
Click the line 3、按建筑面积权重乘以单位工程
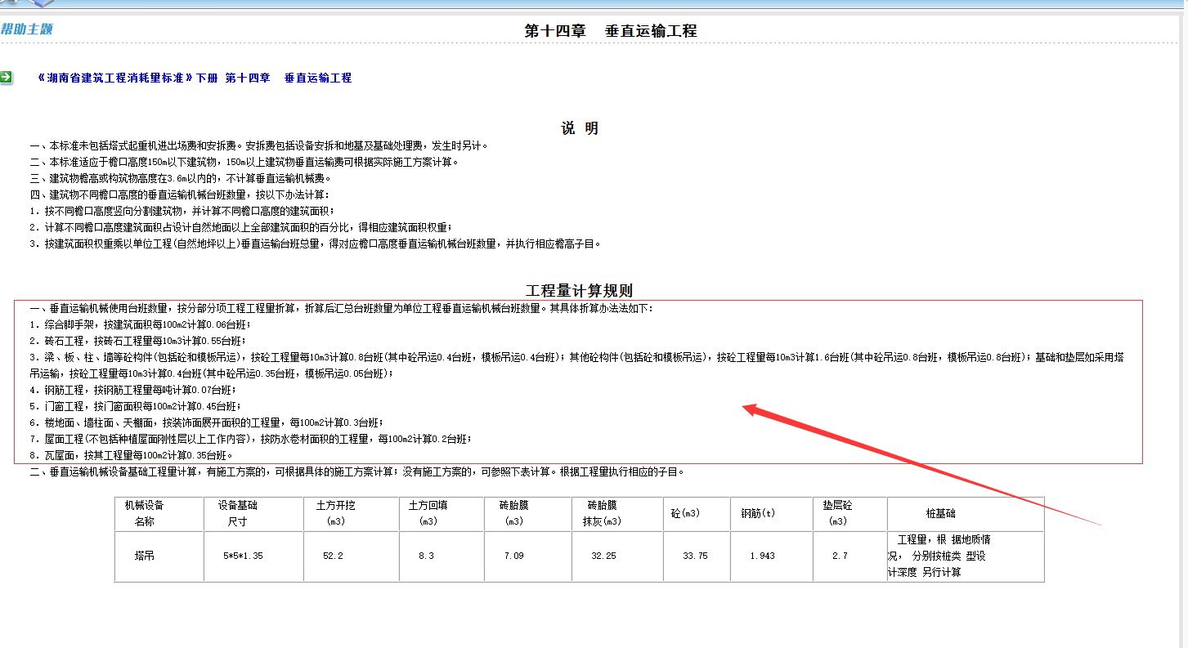tap(316, 244)
